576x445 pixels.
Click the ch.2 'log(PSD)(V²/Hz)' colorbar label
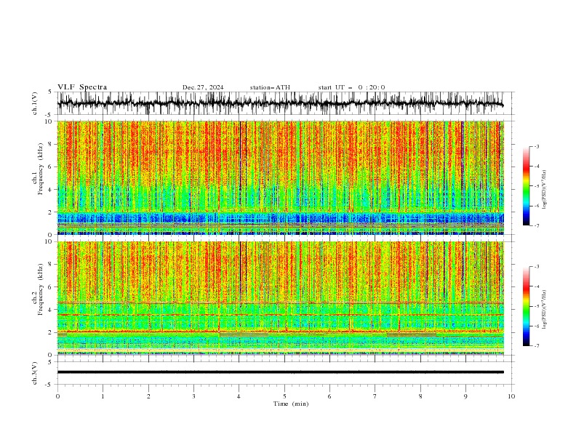pos(545,309)
